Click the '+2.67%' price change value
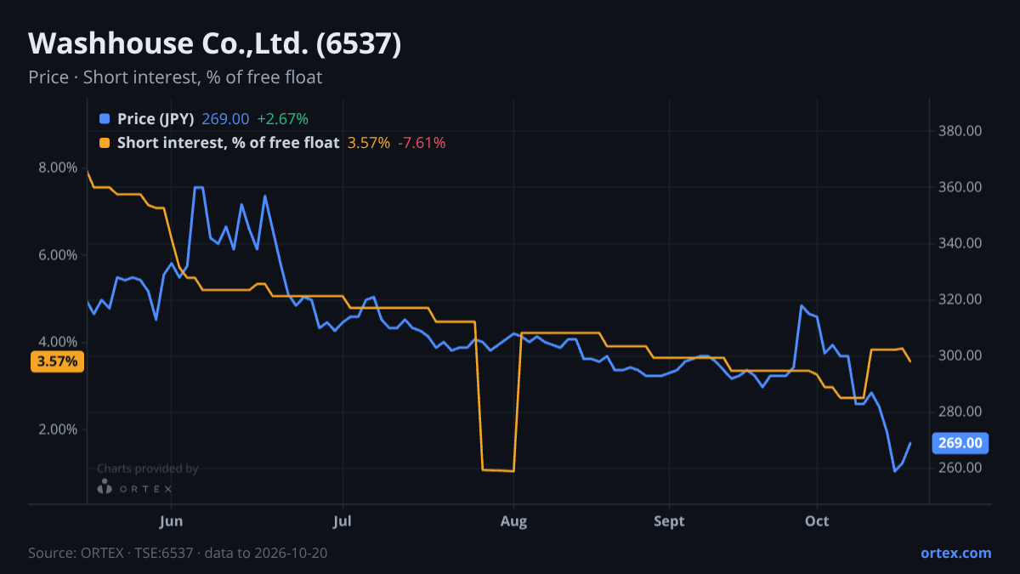 click(282, 119)
